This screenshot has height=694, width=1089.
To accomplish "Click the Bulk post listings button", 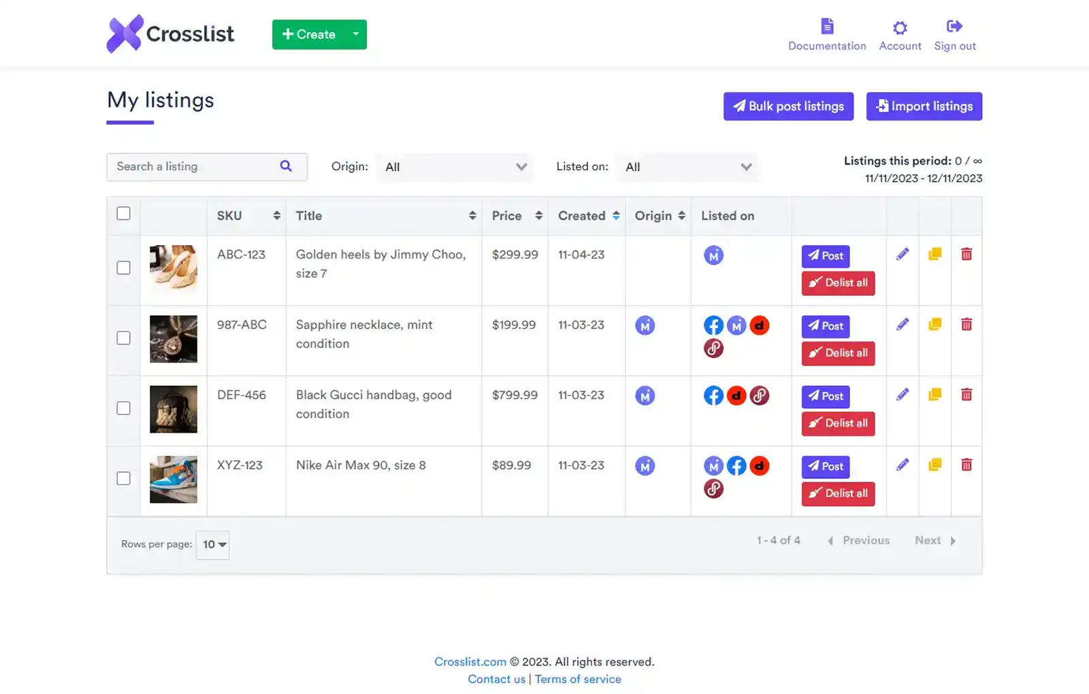I will point(787,106).
